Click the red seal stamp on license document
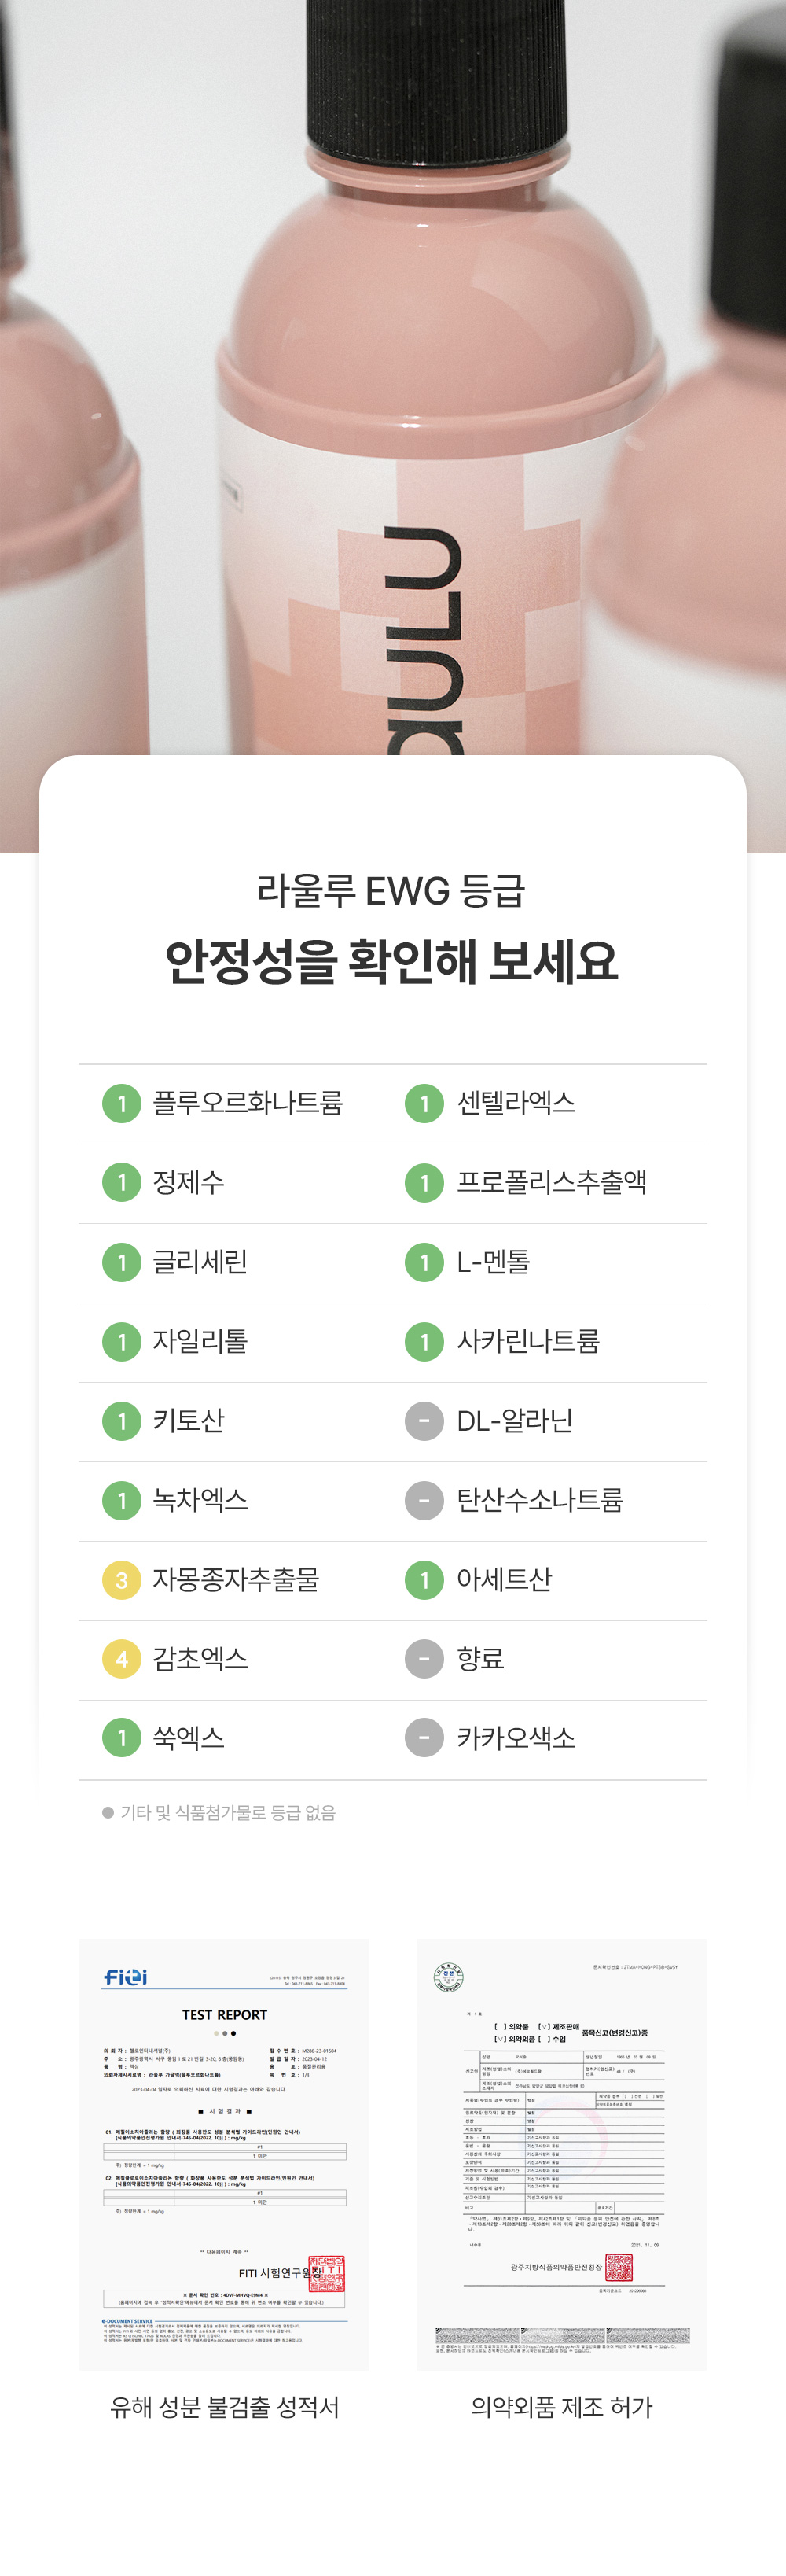Image resolution: width=786 pixels, height=2576 pixels. [x=619, y=2268]
